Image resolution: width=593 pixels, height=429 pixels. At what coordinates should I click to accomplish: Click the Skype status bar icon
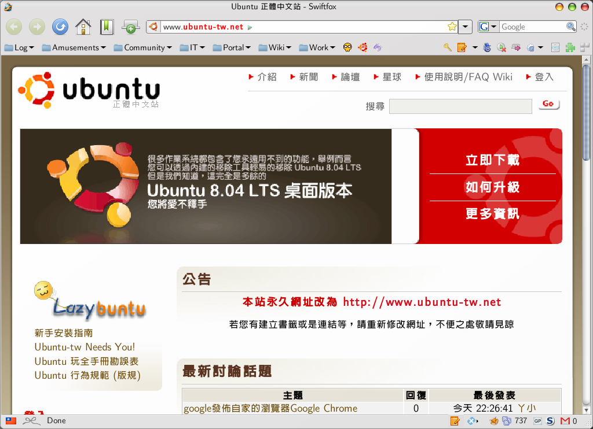[551, 421]
